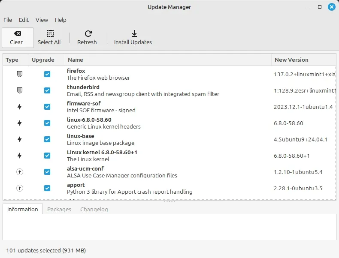Open the Edit menu
The image size is (339, 258).
point(24,20)
